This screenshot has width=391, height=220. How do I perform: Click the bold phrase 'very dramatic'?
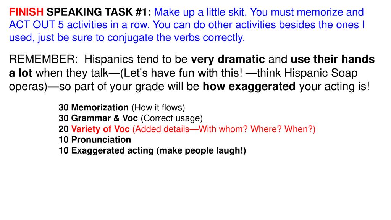click(228, 59)
